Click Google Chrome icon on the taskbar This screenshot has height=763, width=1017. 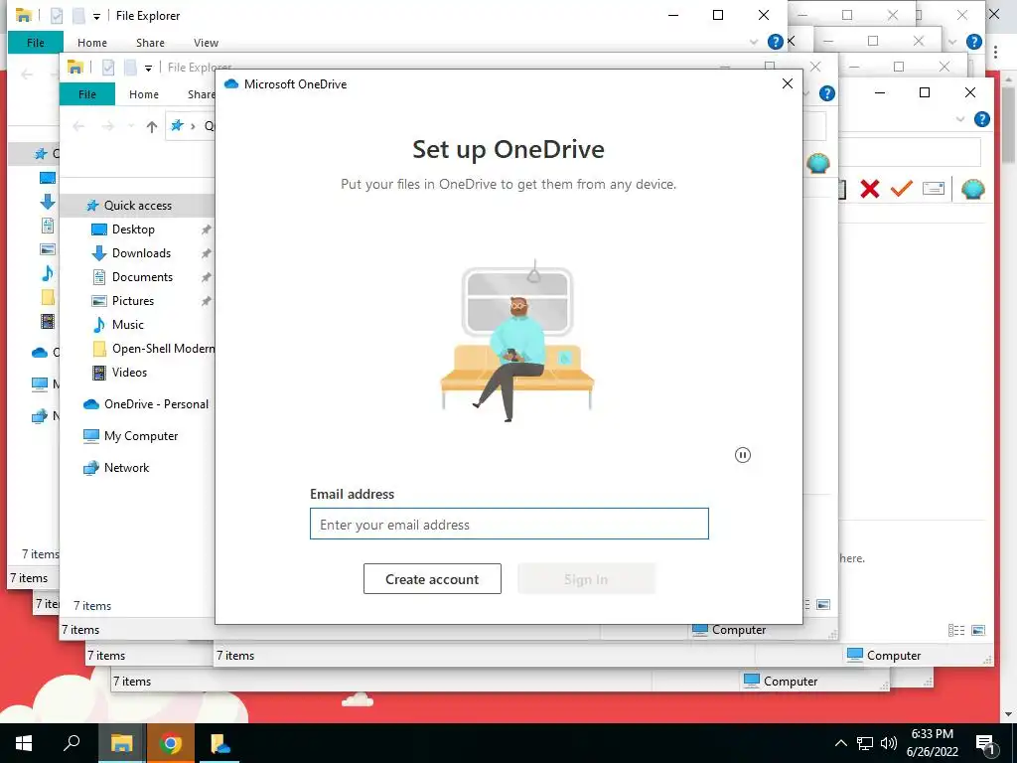tap(170, 743)
